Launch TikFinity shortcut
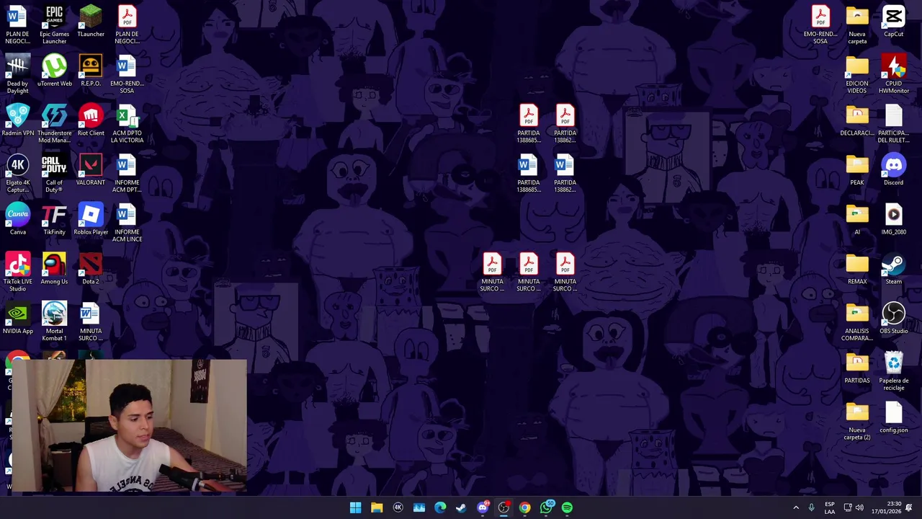922x519 pixels. pos(54,219)
